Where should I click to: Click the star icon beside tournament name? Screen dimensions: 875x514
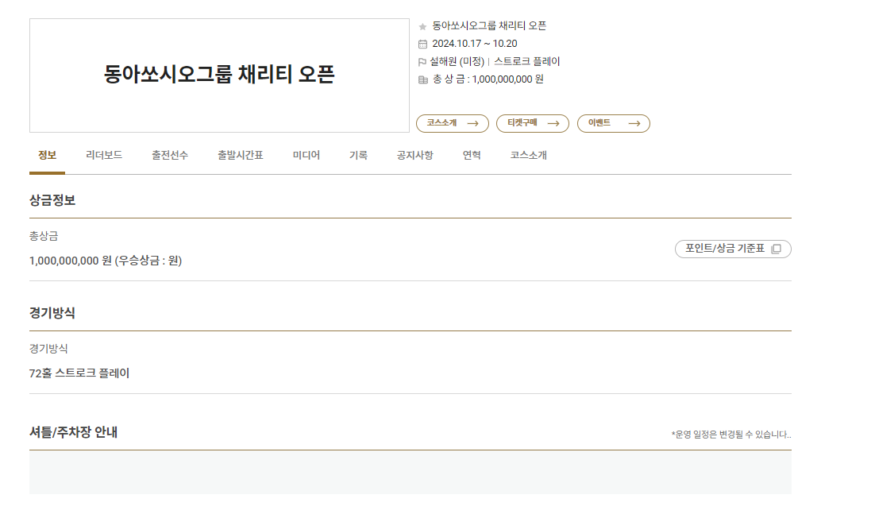[422, 27]
